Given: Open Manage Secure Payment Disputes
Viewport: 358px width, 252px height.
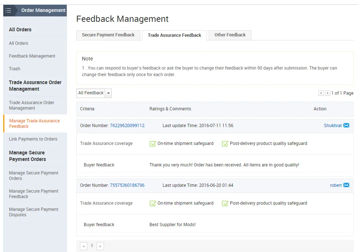Looking at the screenshot, I should coord(34,212).
